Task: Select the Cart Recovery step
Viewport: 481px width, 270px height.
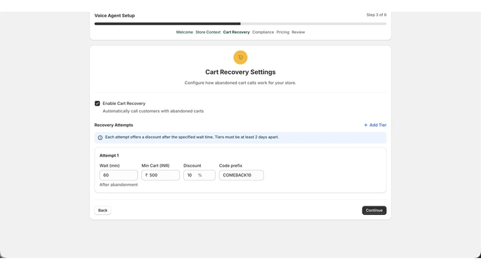Action: tap(236, 32)
